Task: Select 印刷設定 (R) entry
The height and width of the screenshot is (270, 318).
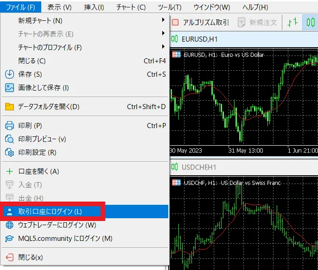Action: (85, 153)
